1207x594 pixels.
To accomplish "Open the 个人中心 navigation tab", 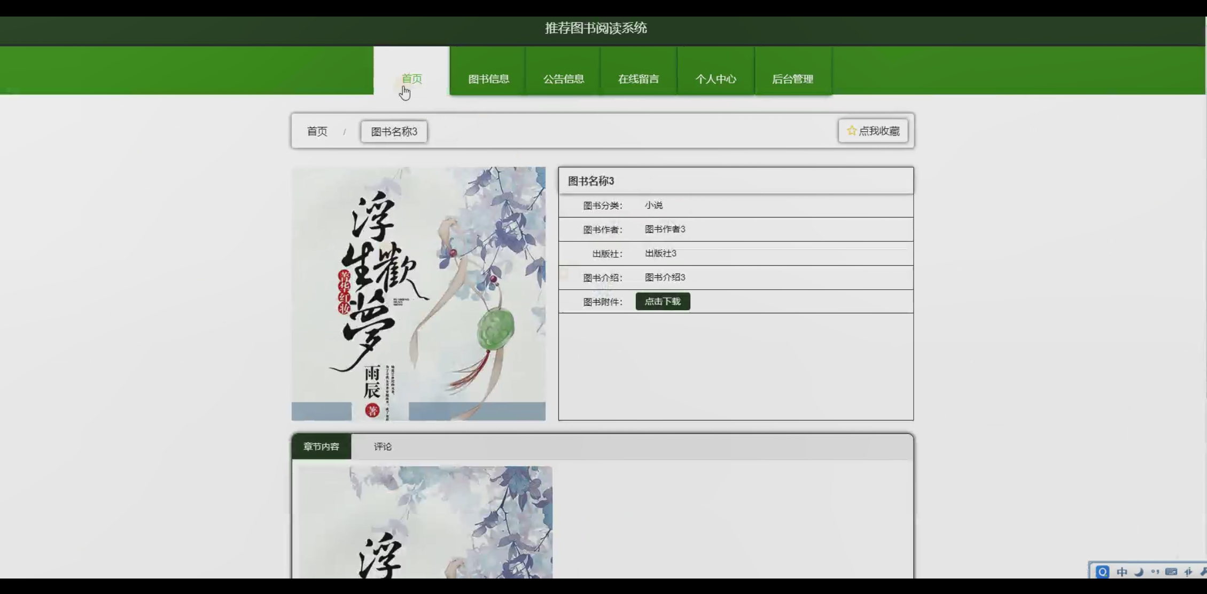I will (716, 71).
